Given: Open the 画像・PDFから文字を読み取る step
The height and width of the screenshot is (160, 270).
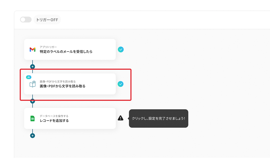Looking at the screenshot, I should [70, 84].
